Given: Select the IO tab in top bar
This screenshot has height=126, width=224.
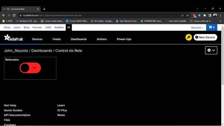Looking at the screenshot, I should click(x=69, y=27).
